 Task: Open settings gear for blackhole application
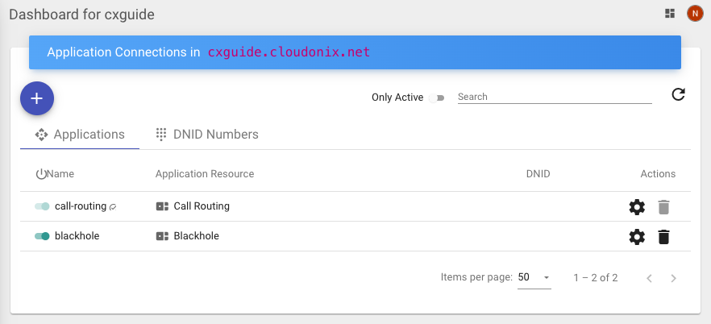coord(637,237)
